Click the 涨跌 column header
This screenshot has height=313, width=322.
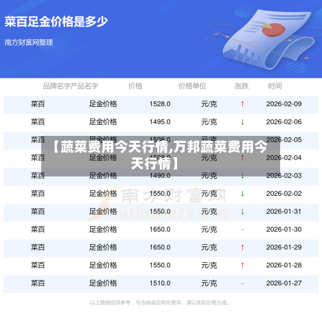pyautogui.click(x=241, y=86)
